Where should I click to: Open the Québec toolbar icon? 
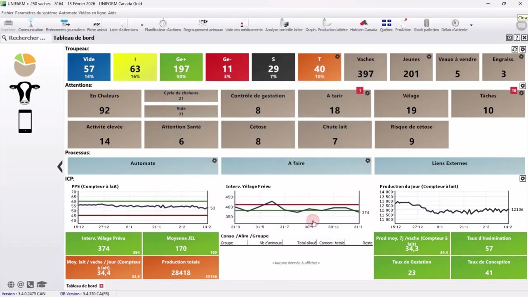(x=386, y=26)
